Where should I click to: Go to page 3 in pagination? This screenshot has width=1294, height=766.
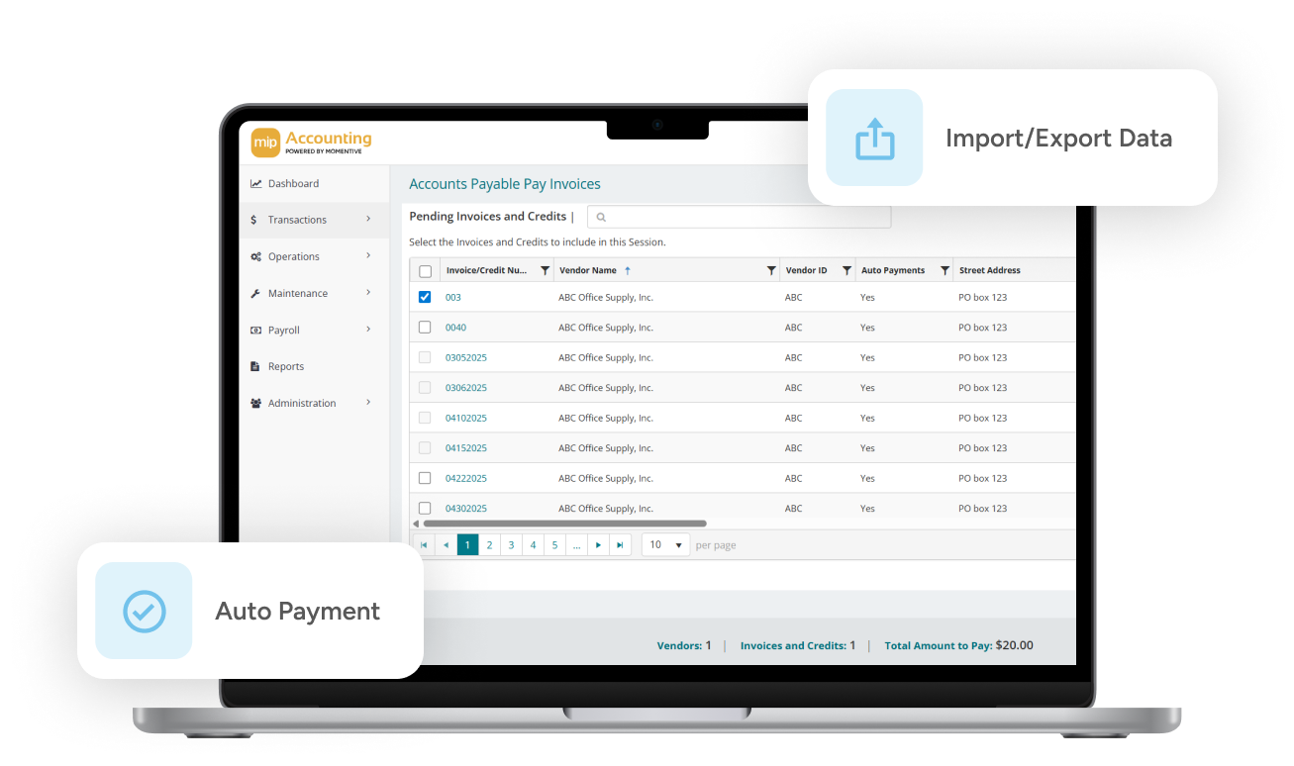(x=511, y=544)
